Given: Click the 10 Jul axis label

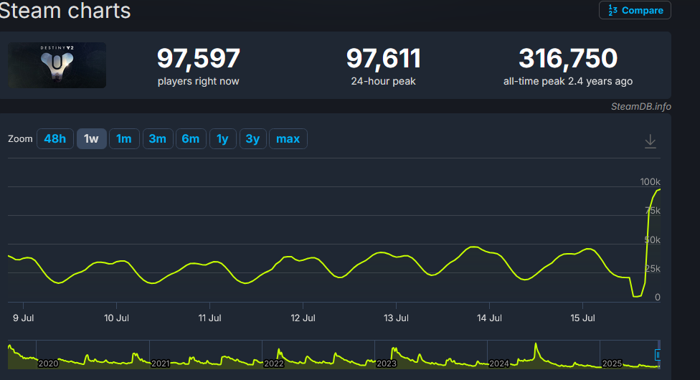Looking at the screenshot, I should (116, 318).
